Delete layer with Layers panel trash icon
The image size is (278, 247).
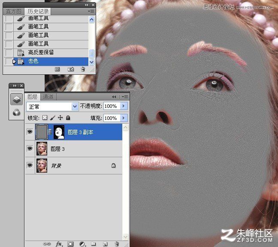click(117, 244)
